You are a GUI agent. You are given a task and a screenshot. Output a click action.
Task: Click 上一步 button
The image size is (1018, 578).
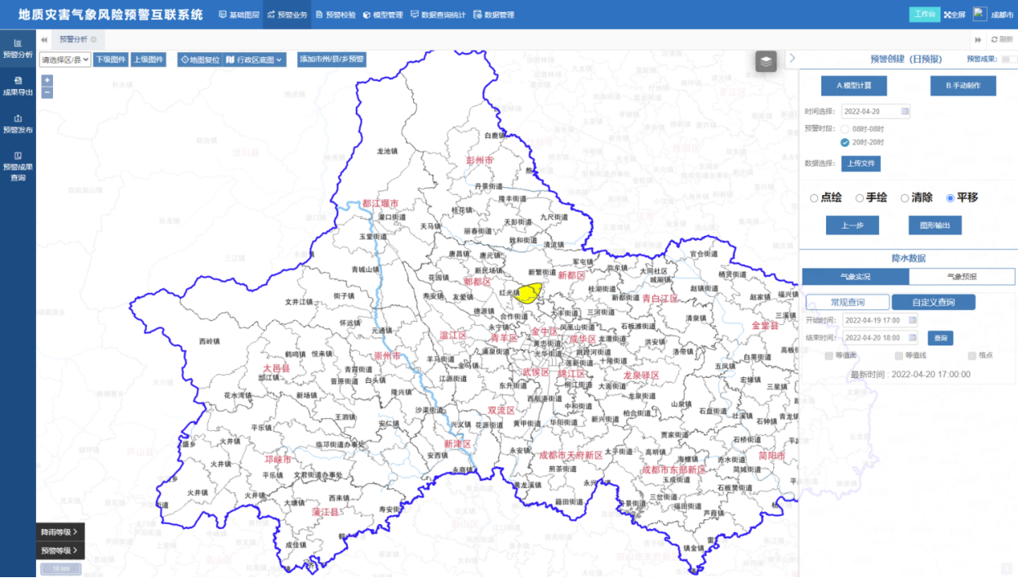coord(852,225)
